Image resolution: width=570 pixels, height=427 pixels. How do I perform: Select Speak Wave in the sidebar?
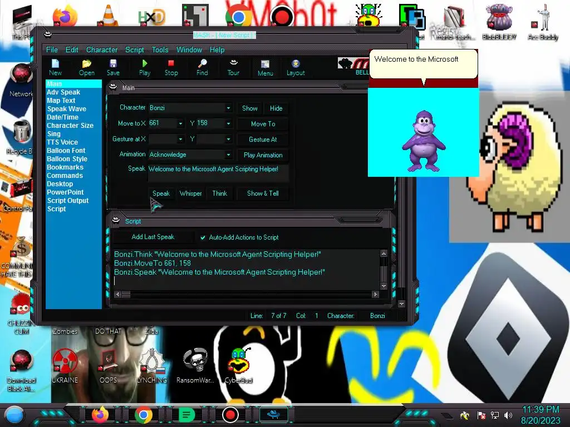pyautogui.click(x=67, y=109)
